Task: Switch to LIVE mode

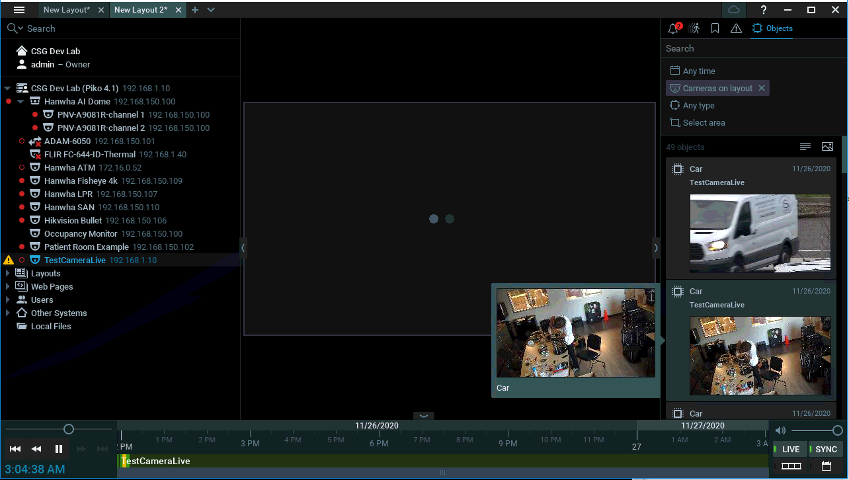Action: coord(790,449)
